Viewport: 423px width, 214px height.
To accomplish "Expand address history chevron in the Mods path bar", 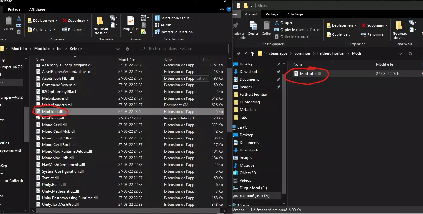I will tap(401, 53).
